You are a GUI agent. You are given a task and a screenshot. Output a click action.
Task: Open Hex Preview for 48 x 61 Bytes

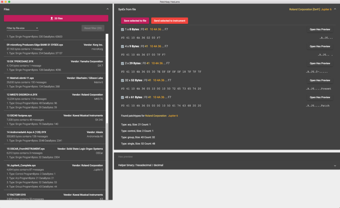click(320, 97)
